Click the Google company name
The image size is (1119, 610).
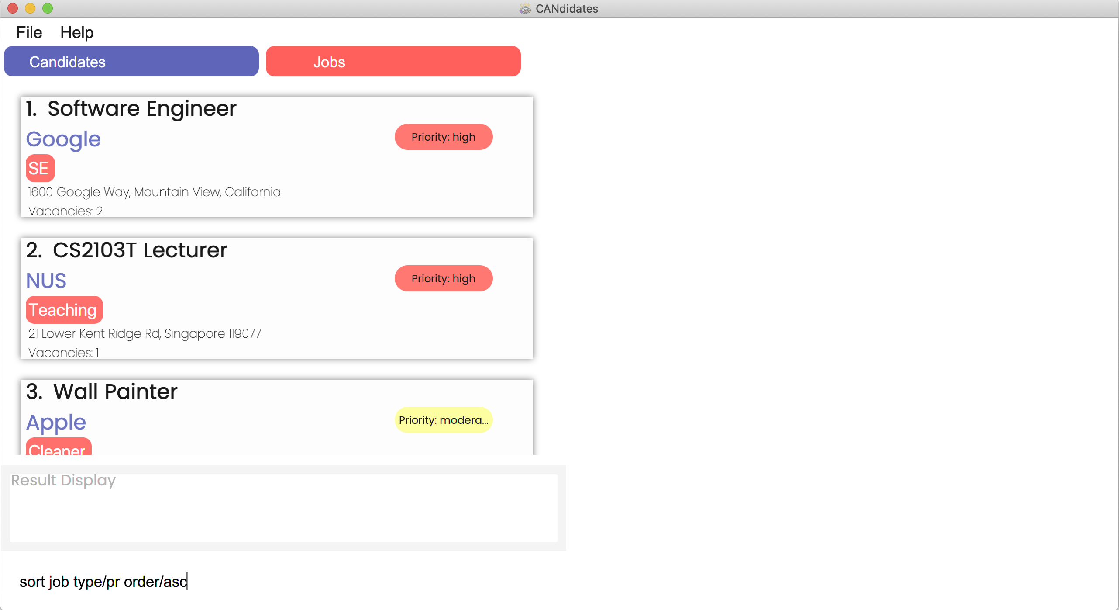(x=64, y=139)
